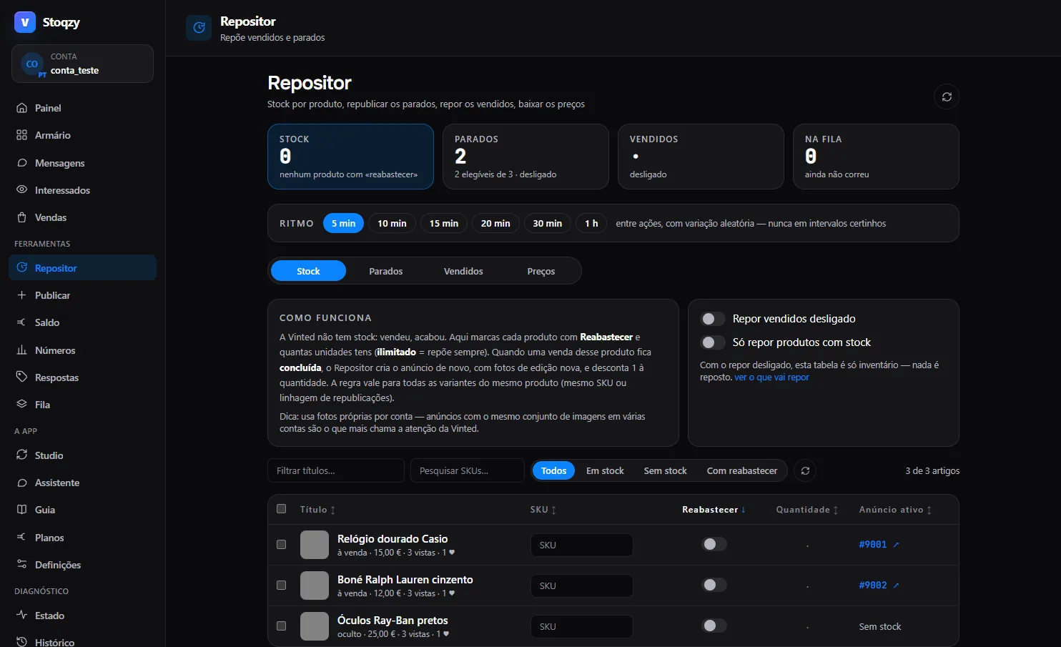Open the external link icon beside #9001
The image size is (1061, 647).
click(x=896, y=545)
